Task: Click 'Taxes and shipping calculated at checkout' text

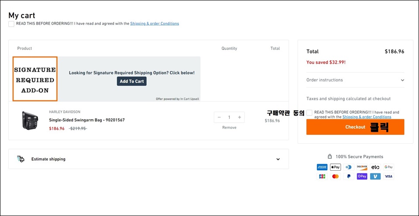Action: coord(348,99)
